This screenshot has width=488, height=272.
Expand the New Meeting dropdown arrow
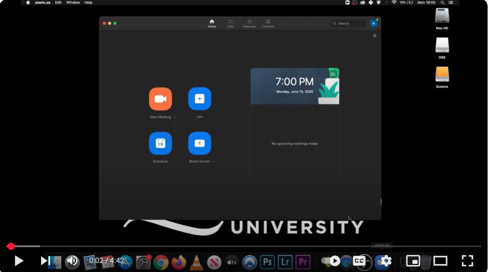click(175, 117)
